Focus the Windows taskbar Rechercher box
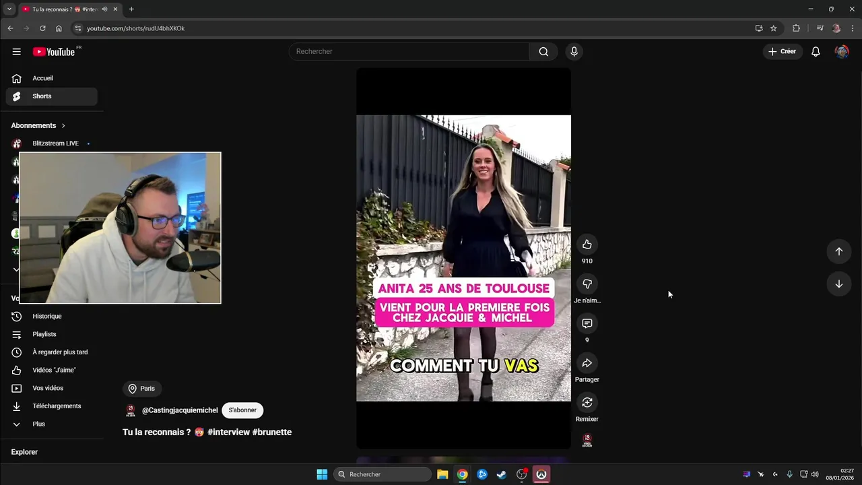The height and width of the screenshot is (485, 862). pyautogui.click(x=383, y=474)
